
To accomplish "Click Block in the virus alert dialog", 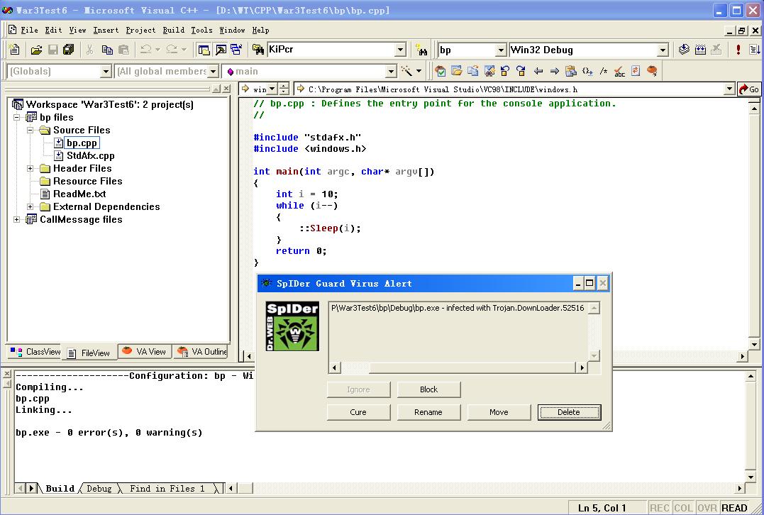I will (428, 389).
